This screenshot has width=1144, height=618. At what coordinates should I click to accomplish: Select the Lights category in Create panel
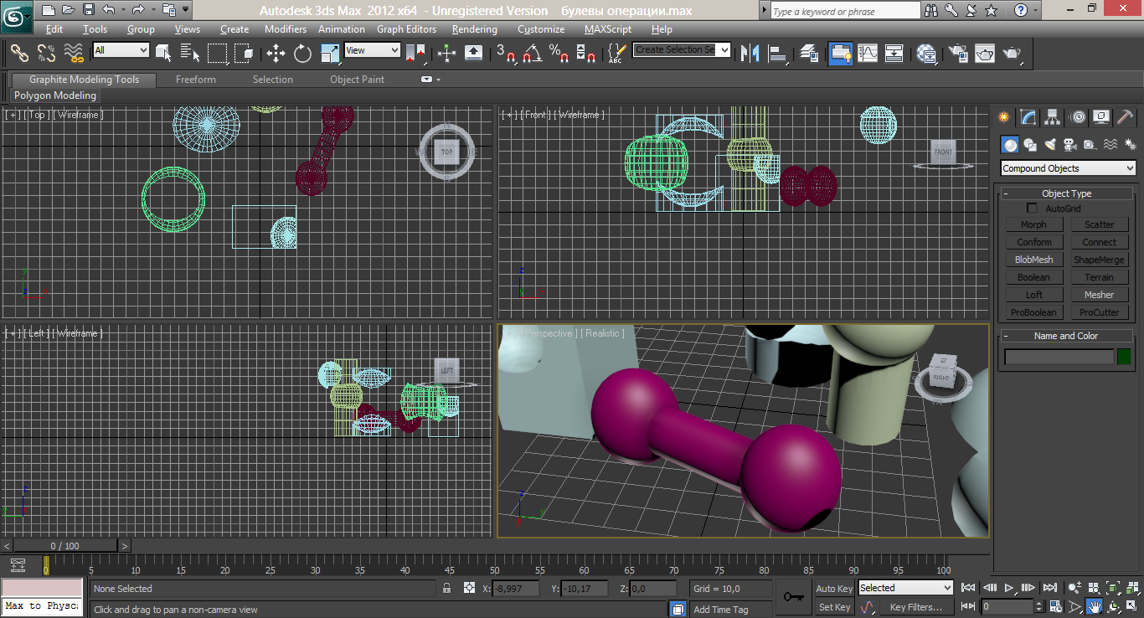tap(1050, 145)
